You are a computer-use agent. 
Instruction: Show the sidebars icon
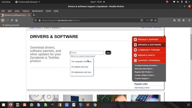point(179,20)
